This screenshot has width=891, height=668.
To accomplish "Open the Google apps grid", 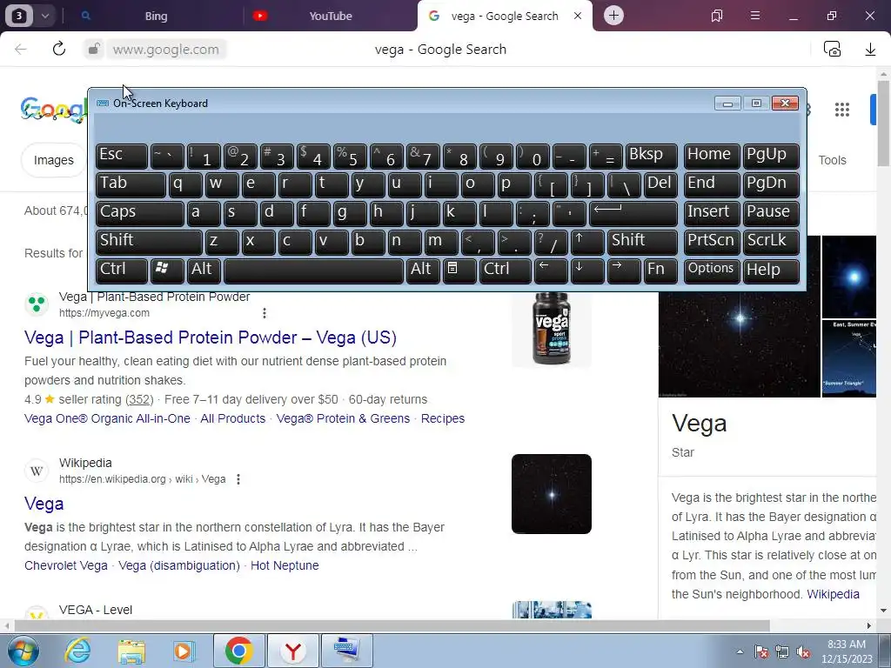I will (842, 110).
